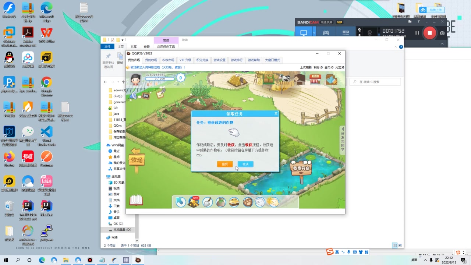Screen dimensions: 471x265
Task: Open the book icon in the farm
Action: click(x=136, y=200)
